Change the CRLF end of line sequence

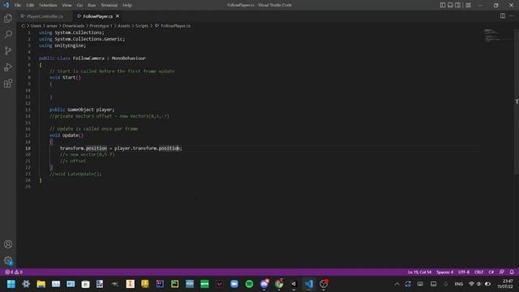(x=479, y=273)
